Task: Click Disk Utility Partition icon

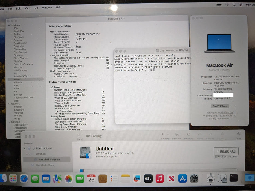Action: [x=189, y=136]
